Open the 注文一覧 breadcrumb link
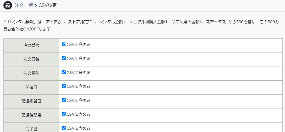 pyautogui.click(x=24, y=5)
